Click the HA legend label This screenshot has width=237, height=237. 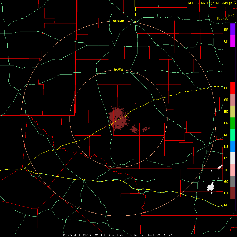[226, 88]
